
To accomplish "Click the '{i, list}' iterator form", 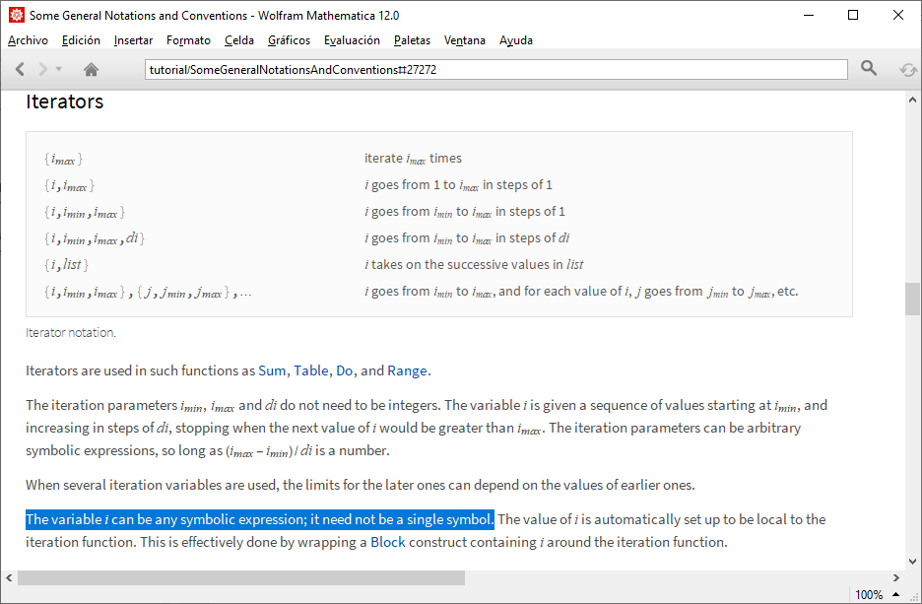I will pyautogui.click(x=66, y=265).
